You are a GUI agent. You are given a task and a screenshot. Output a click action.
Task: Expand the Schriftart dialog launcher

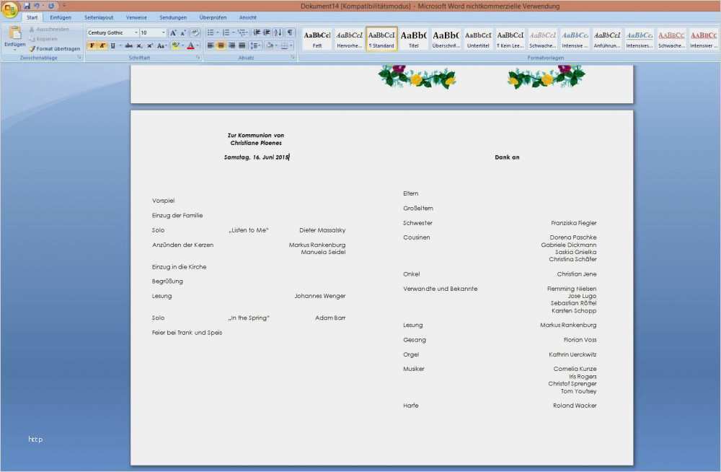click(x=198, y=57)
